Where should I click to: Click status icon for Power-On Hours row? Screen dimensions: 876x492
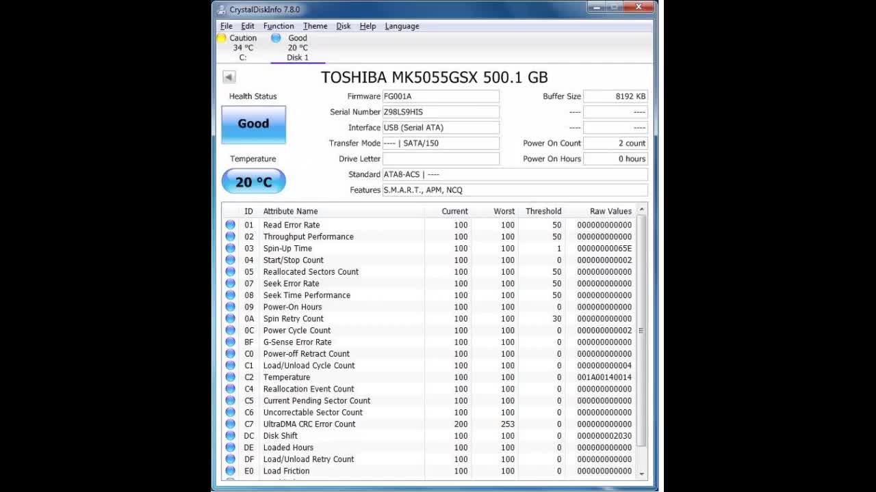click(x=230, y=307)
